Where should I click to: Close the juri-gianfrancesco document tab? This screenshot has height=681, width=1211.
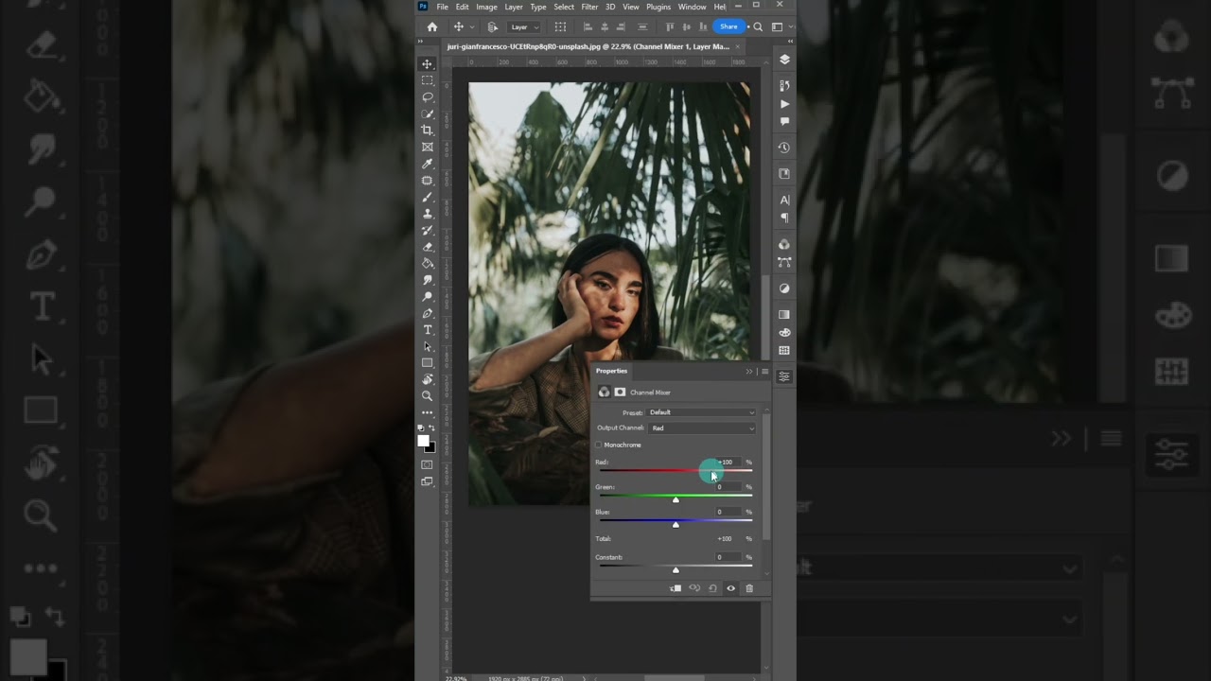[738, 46]
